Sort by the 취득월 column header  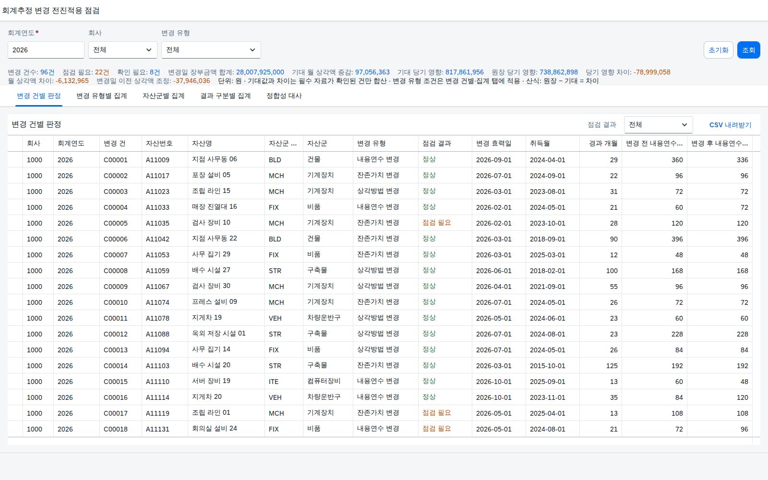(553, 144)
